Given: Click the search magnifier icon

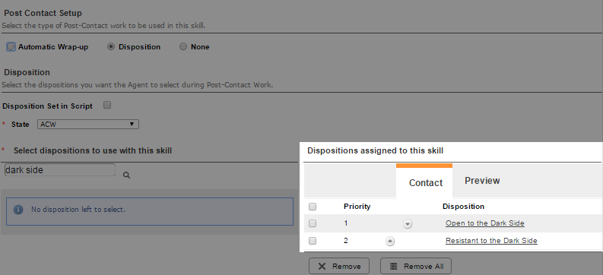Looking at the screenshot, I should (126, 175).
